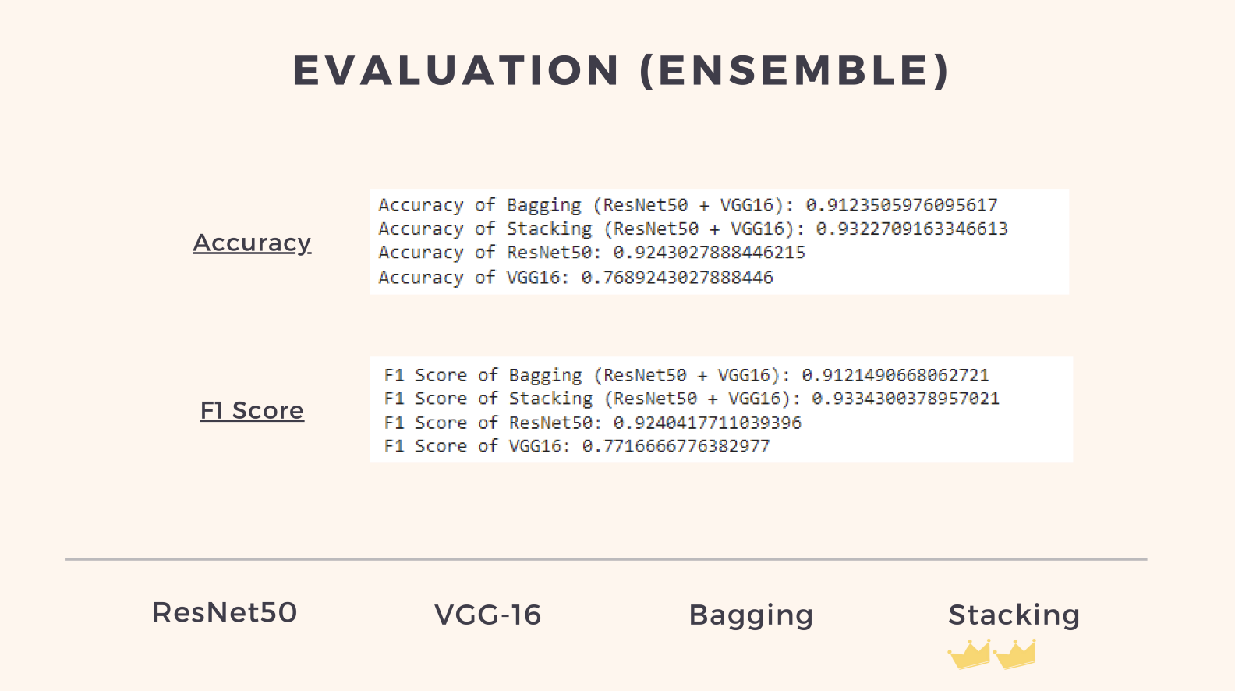Click the left gold crown icon
The height and width of the screenshot is (691, 1235).
point(969,654)
